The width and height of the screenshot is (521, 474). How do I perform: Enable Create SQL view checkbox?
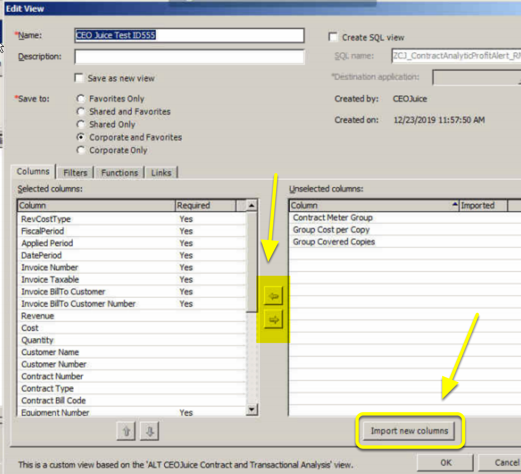tap(333, 37)
